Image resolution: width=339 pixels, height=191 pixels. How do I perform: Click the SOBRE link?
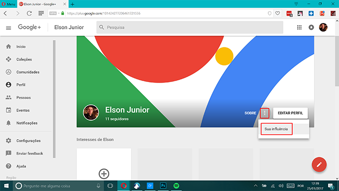pos(250,113)
